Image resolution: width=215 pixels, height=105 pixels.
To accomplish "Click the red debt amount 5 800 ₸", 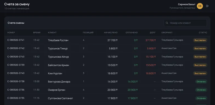I will tap(151, 49).
